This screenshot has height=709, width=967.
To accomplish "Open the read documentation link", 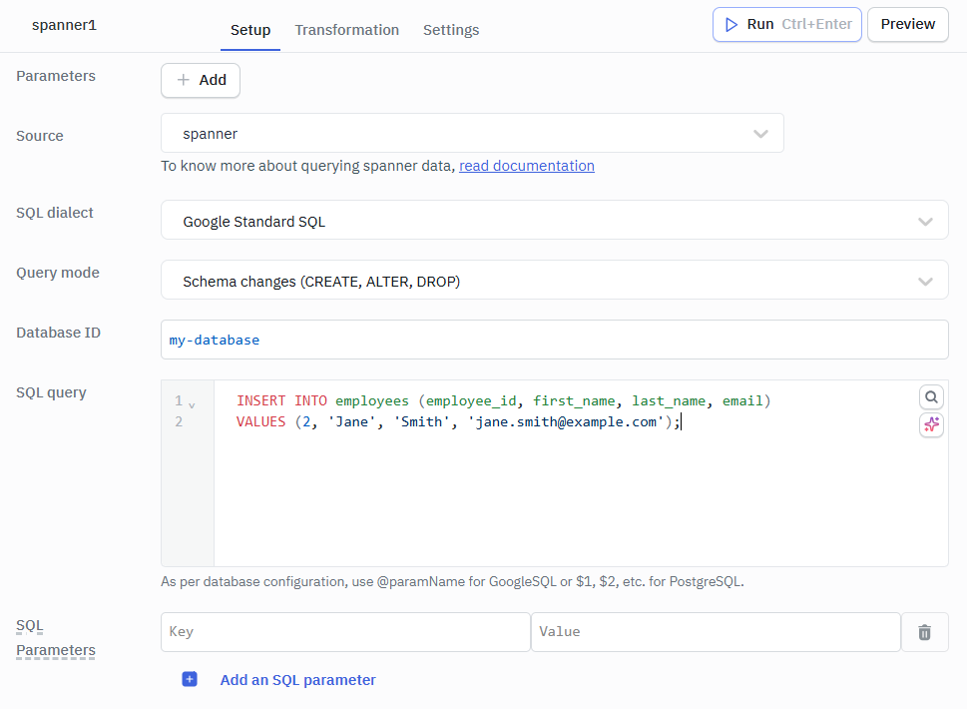I will (x=527, y=166).
